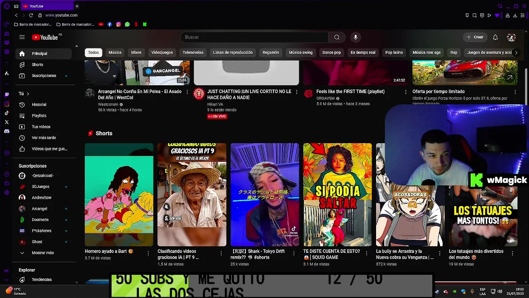Open options for Homero ayudo a Bart
Viewport: 529px width, 298px height.
148,253
